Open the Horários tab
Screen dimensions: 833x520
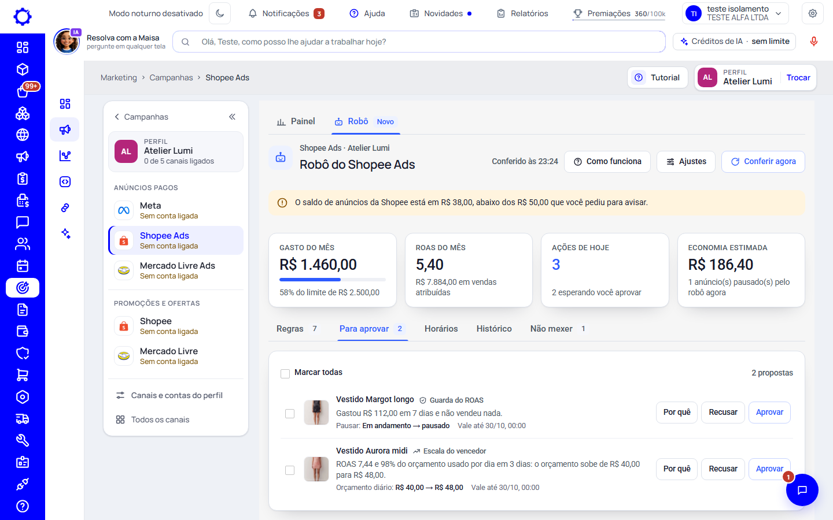441,329
